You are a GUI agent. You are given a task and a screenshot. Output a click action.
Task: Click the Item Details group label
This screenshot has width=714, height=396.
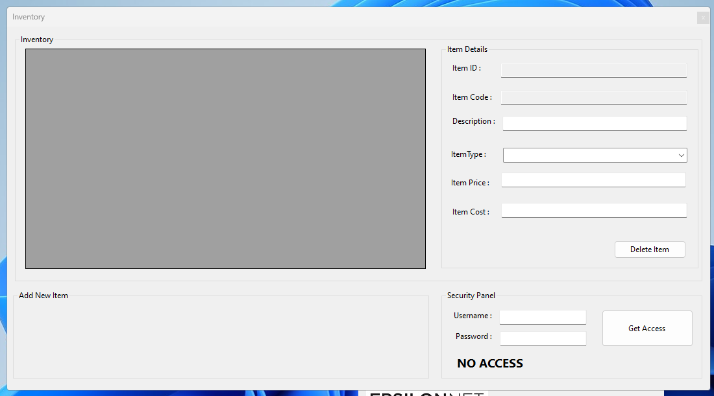coord(467,49)
